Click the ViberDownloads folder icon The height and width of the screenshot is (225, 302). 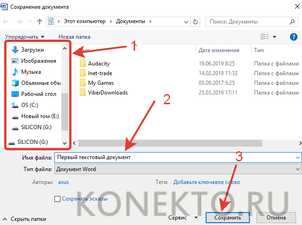(x=83, y=93)
